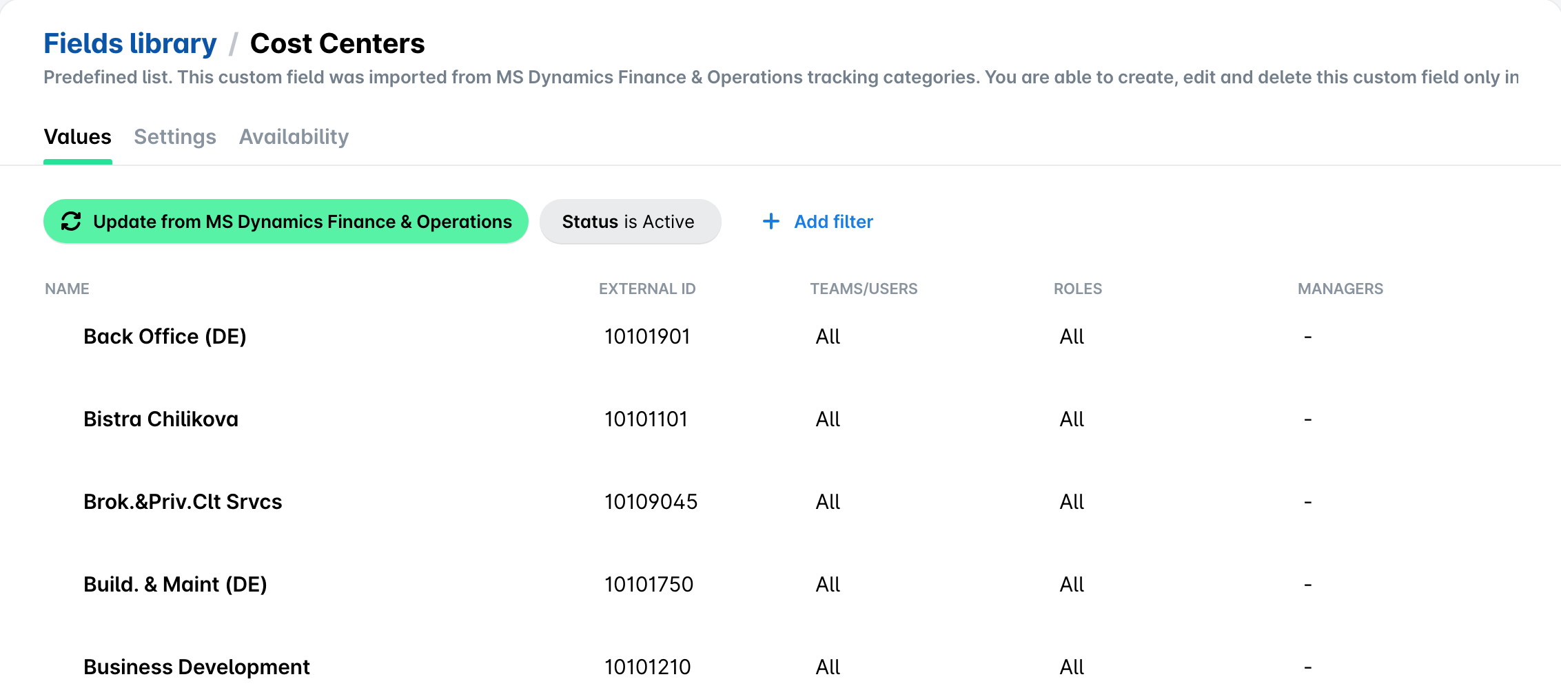Switch to the Settings tab

pos(175,136)
